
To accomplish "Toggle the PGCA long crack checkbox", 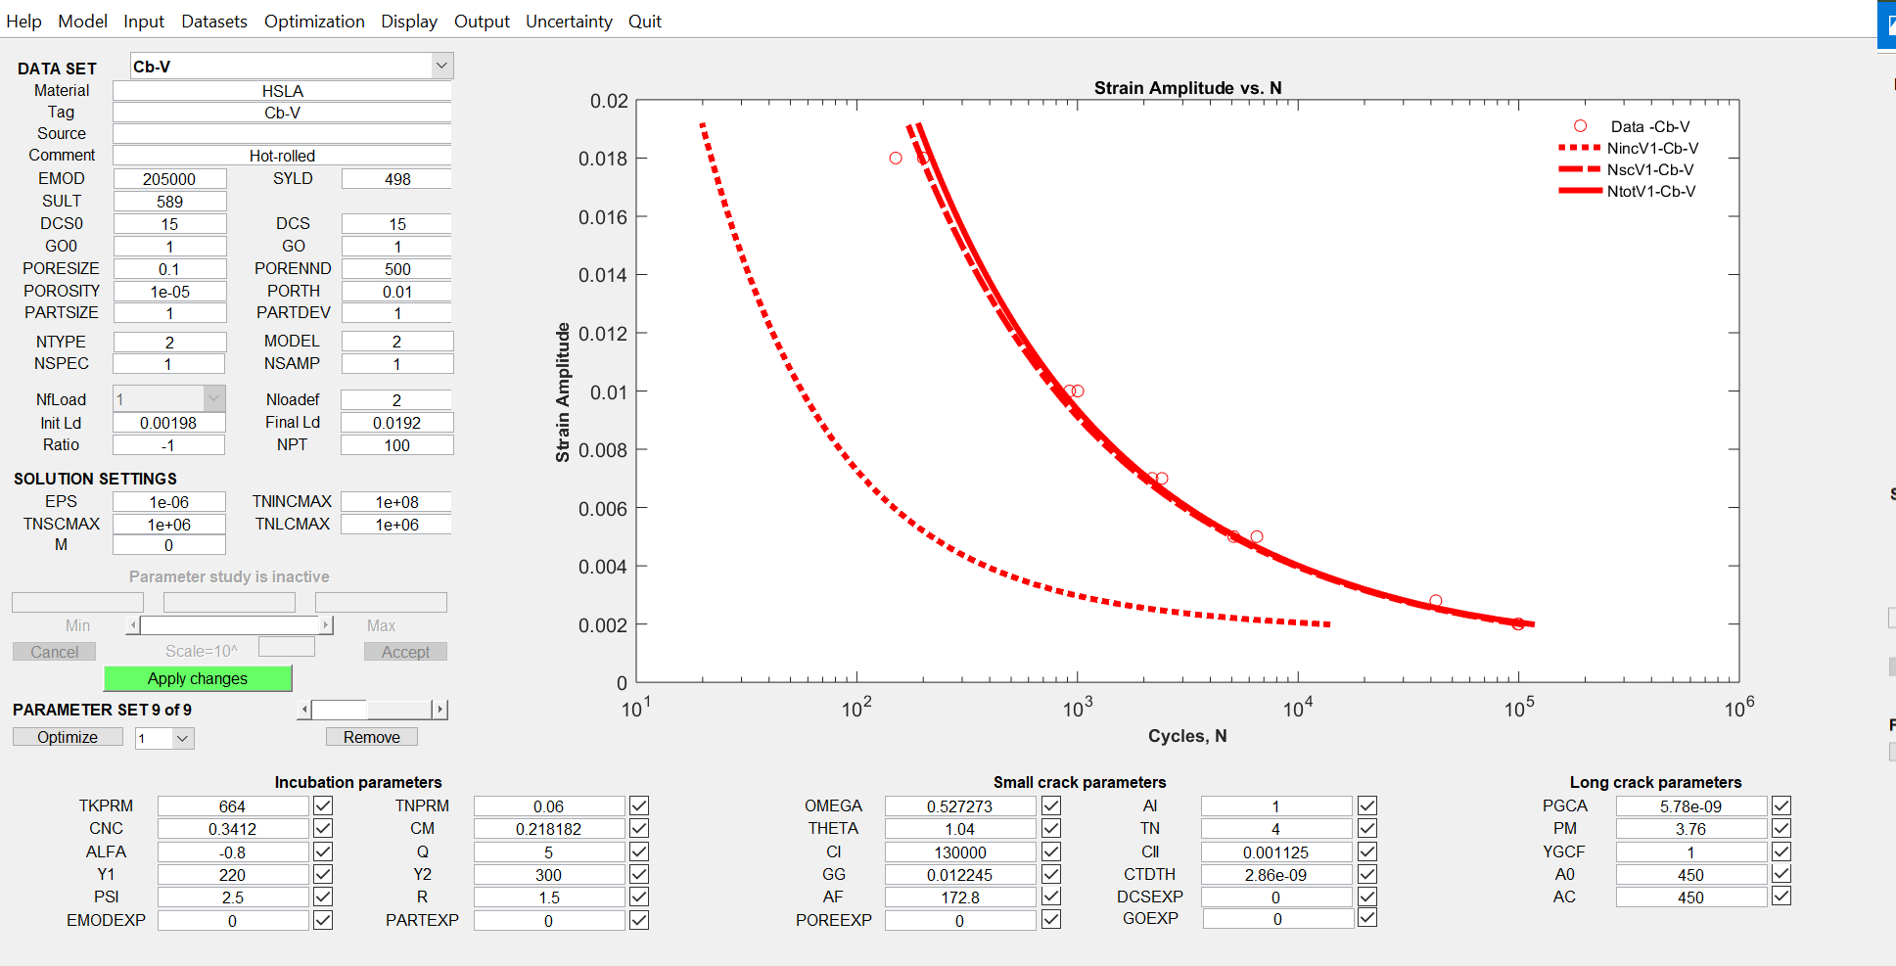I will [x=1781, y=805].
